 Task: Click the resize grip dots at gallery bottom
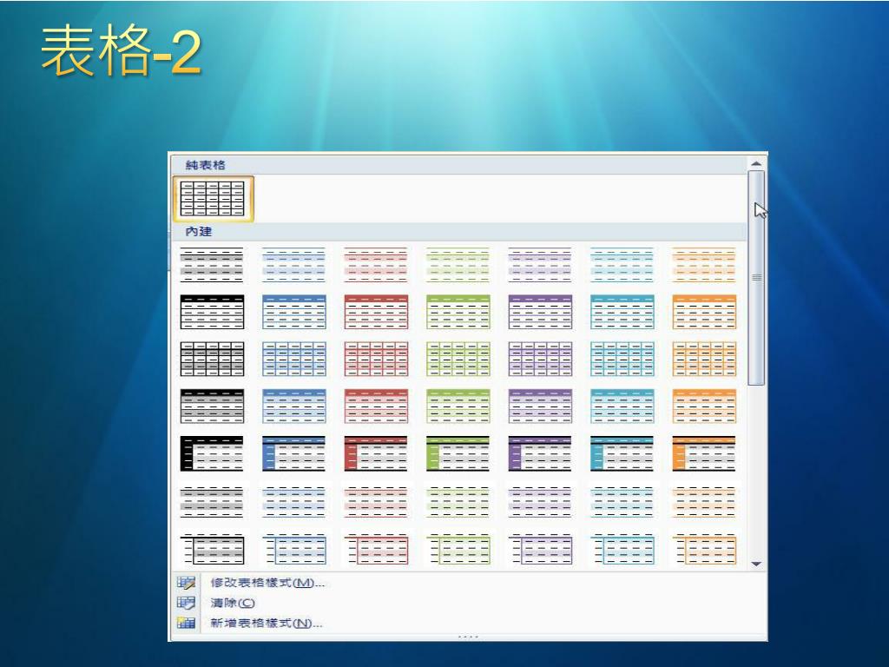tap(468, 637)
